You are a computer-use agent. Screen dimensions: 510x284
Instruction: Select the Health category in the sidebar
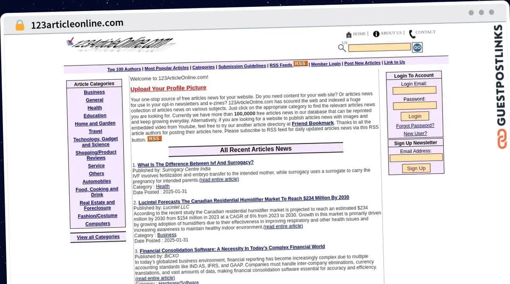95,108
